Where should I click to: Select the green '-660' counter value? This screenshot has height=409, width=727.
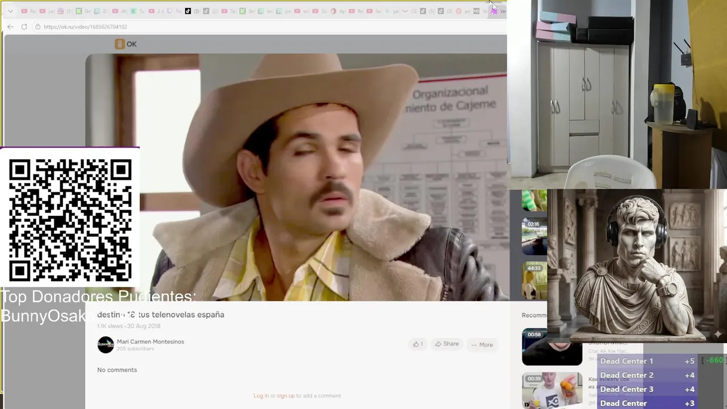pos(715,360)
